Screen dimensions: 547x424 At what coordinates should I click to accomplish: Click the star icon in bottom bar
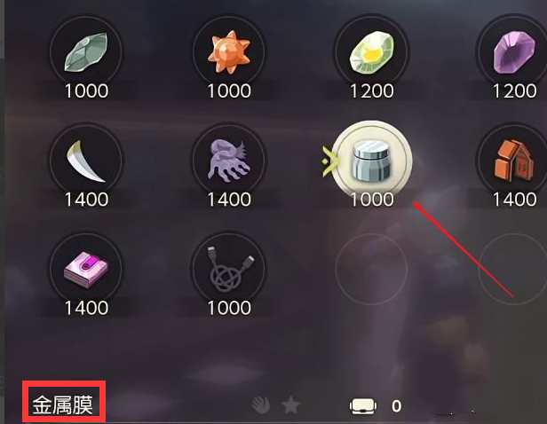290,405
